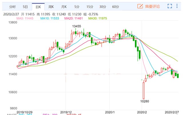Switch to the 15分 interval tab
The image size is (183, 115).
(x=90, y=7)
